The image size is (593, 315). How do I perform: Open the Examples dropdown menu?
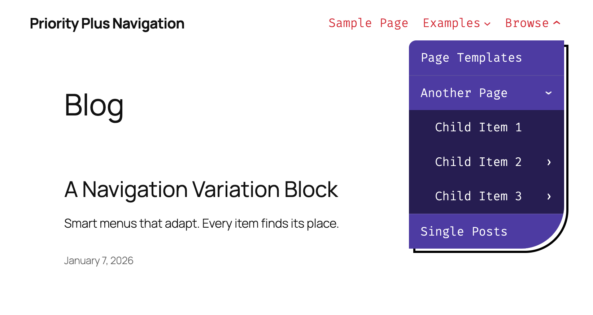pyautogui.click(x=452, y=23)
